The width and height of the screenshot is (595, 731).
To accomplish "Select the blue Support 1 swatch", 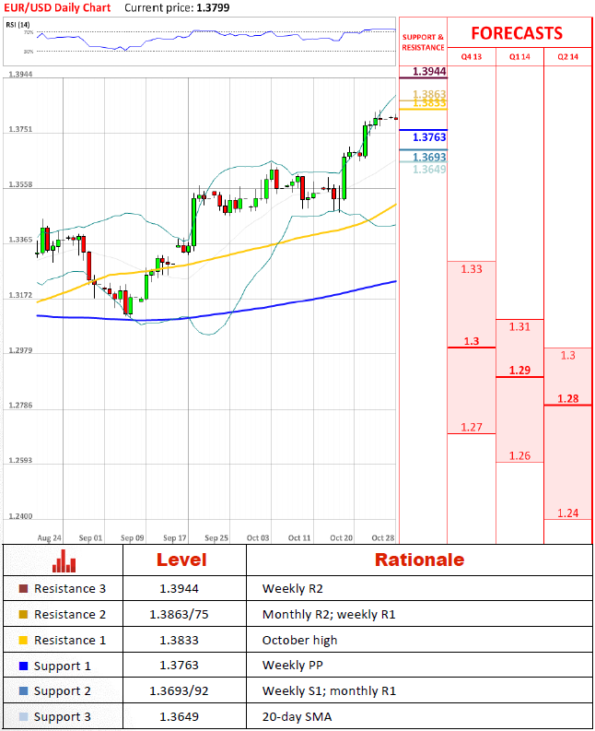I will (x=24, y=666).
